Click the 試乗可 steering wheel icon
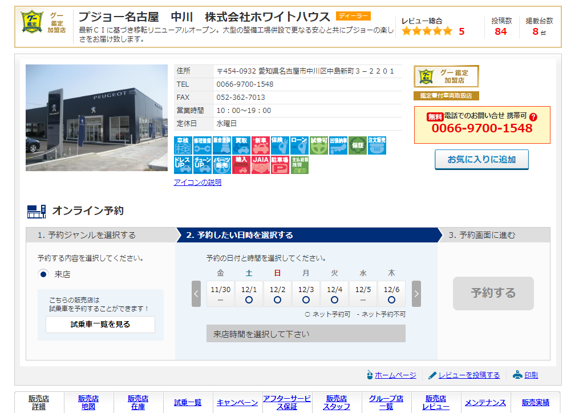The height and width of the screenshot is (413, 579). [x=319, y=145]
